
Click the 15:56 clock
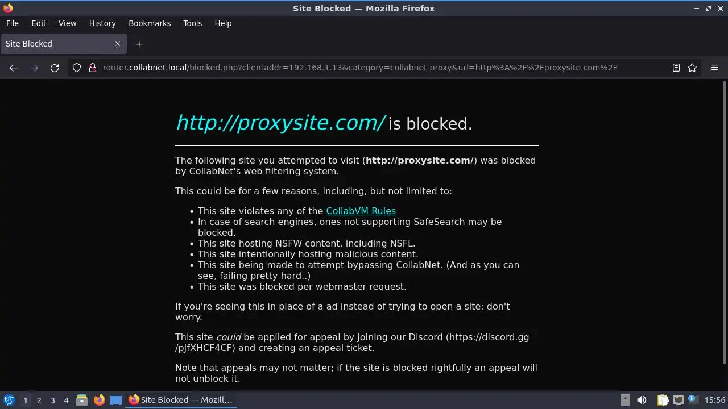tap(715, 400)
